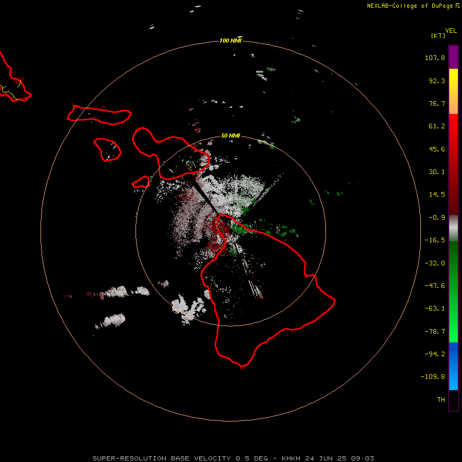The height and width of the screenshot is (462, 462).
Task: Select the -47.6 scale value
Action: click(x=435, y=286)
